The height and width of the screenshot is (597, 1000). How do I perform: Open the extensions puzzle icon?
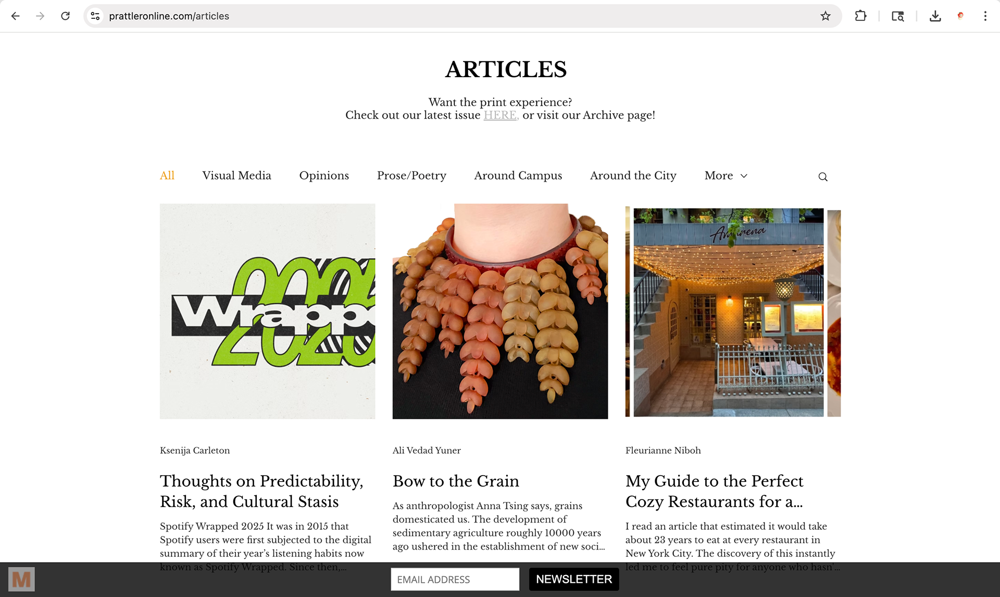tap(860, 16)
